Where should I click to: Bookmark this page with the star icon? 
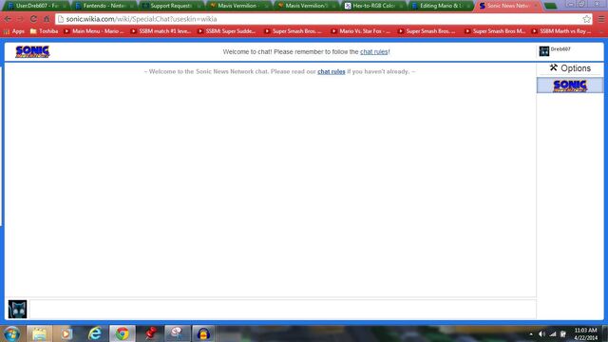586,19
